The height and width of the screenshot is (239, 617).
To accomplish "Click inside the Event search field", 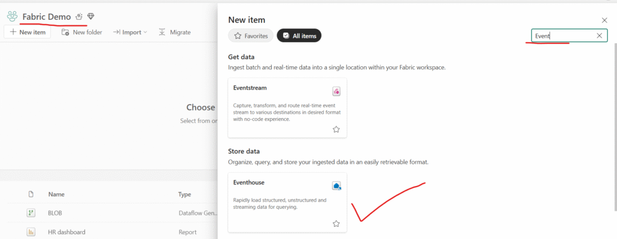I will 563,36.
